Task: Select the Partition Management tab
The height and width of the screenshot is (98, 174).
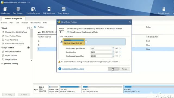Action: 13,19
